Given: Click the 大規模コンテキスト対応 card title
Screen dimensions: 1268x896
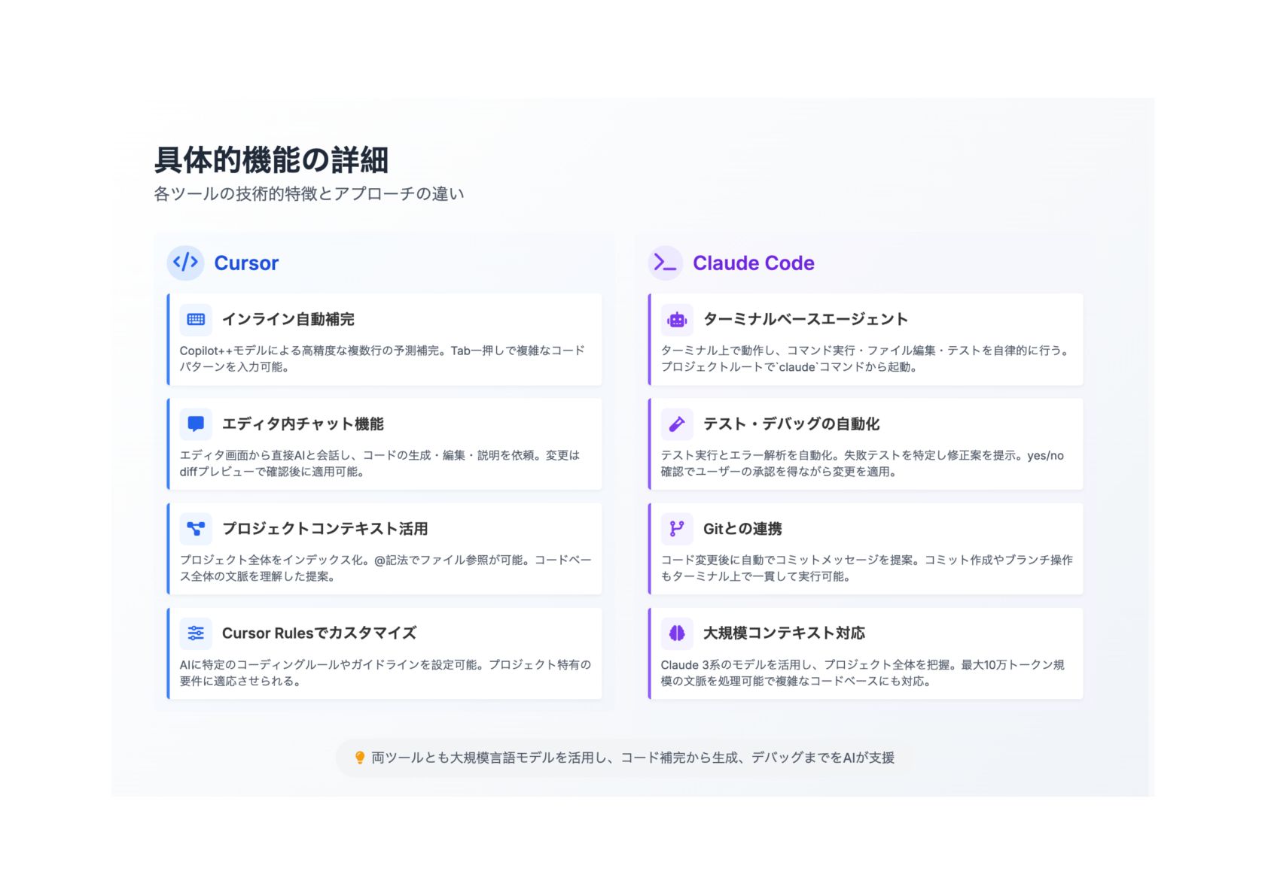Looking at the screenshot, I should [784, 633].
